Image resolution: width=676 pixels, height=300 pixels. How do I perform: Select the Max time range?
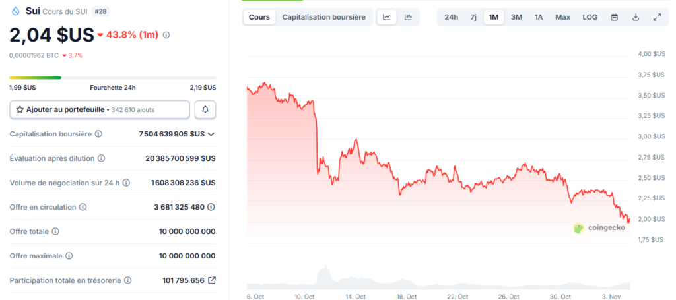(x=563, y=17)
